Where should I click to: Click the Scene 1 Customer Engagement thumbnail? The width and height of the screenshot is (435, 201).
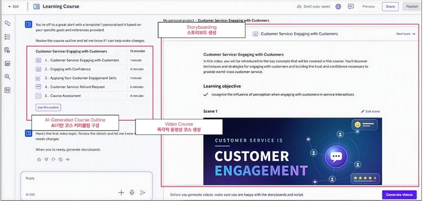[x=293, y=152]
